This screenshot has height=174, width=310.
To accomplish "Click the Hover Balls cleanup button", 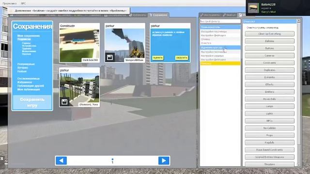I will 269,99.
